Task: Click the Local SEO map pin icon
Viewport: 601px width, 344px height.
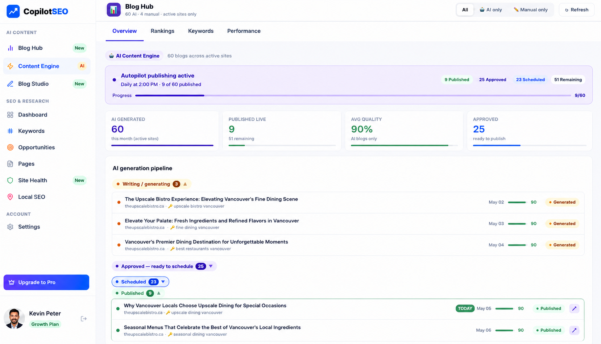Action: click(x=10, y=197)
